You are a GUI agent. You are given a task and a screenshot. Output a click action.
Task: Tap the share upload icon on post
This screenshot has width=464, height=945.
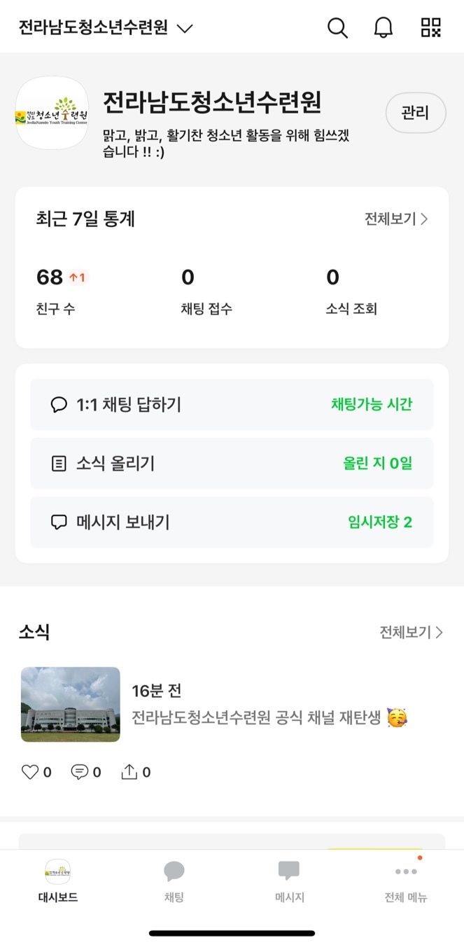[129, 772]
